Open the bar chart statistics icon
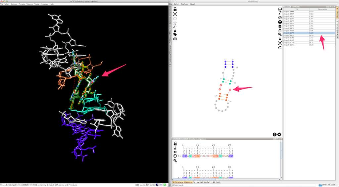This screenshot has height=187, width=339. click(175, 38)
